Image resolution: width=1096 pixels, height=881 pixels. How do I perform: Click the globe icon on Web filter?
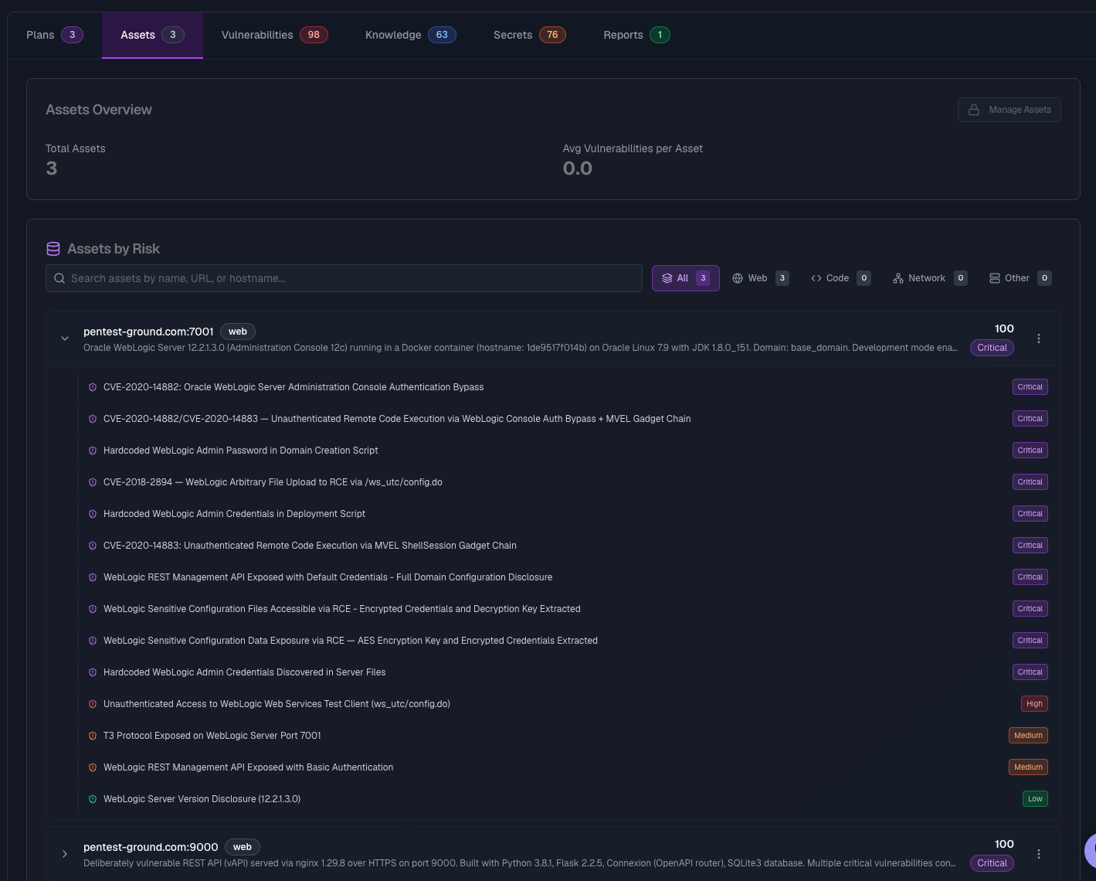[738, 278]
